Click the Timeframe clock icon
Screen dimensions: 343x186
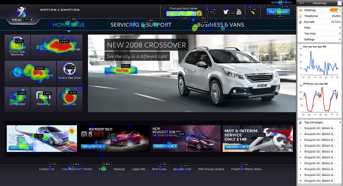(301, 16)
